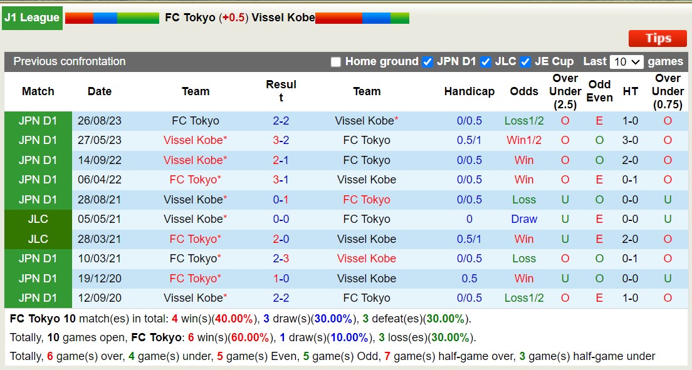
Task: Click the FC Tokyo team flag icon
Action: (113, 18)
